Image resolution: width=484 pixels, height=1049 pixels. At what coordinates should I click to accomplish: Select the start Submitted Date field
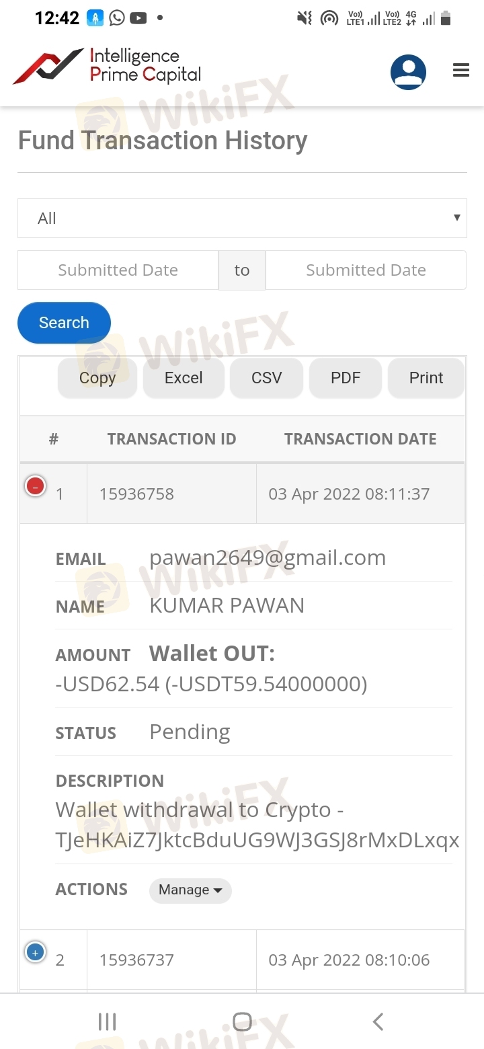pyautogui.click(x=118, y=270)
